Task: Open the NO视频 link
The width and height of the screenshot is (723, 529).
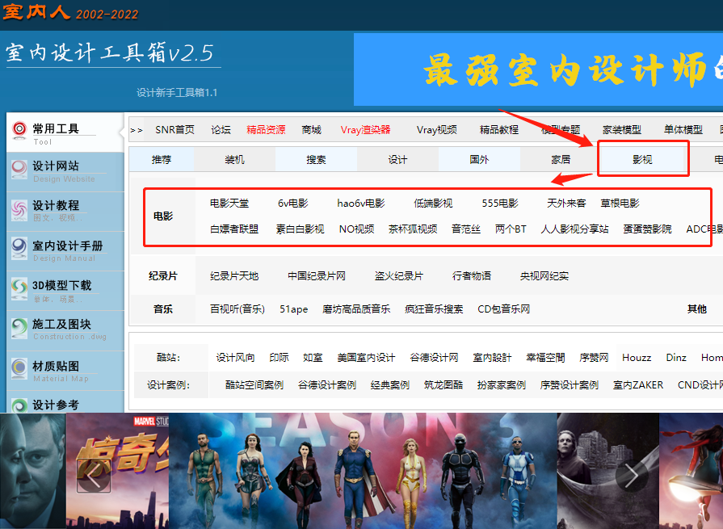Action: [x=356, y=229]
